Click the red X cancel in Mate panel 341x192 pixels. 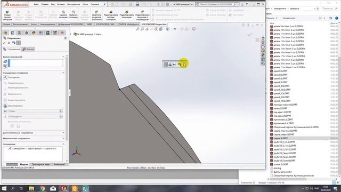click(x=9, y=43)
